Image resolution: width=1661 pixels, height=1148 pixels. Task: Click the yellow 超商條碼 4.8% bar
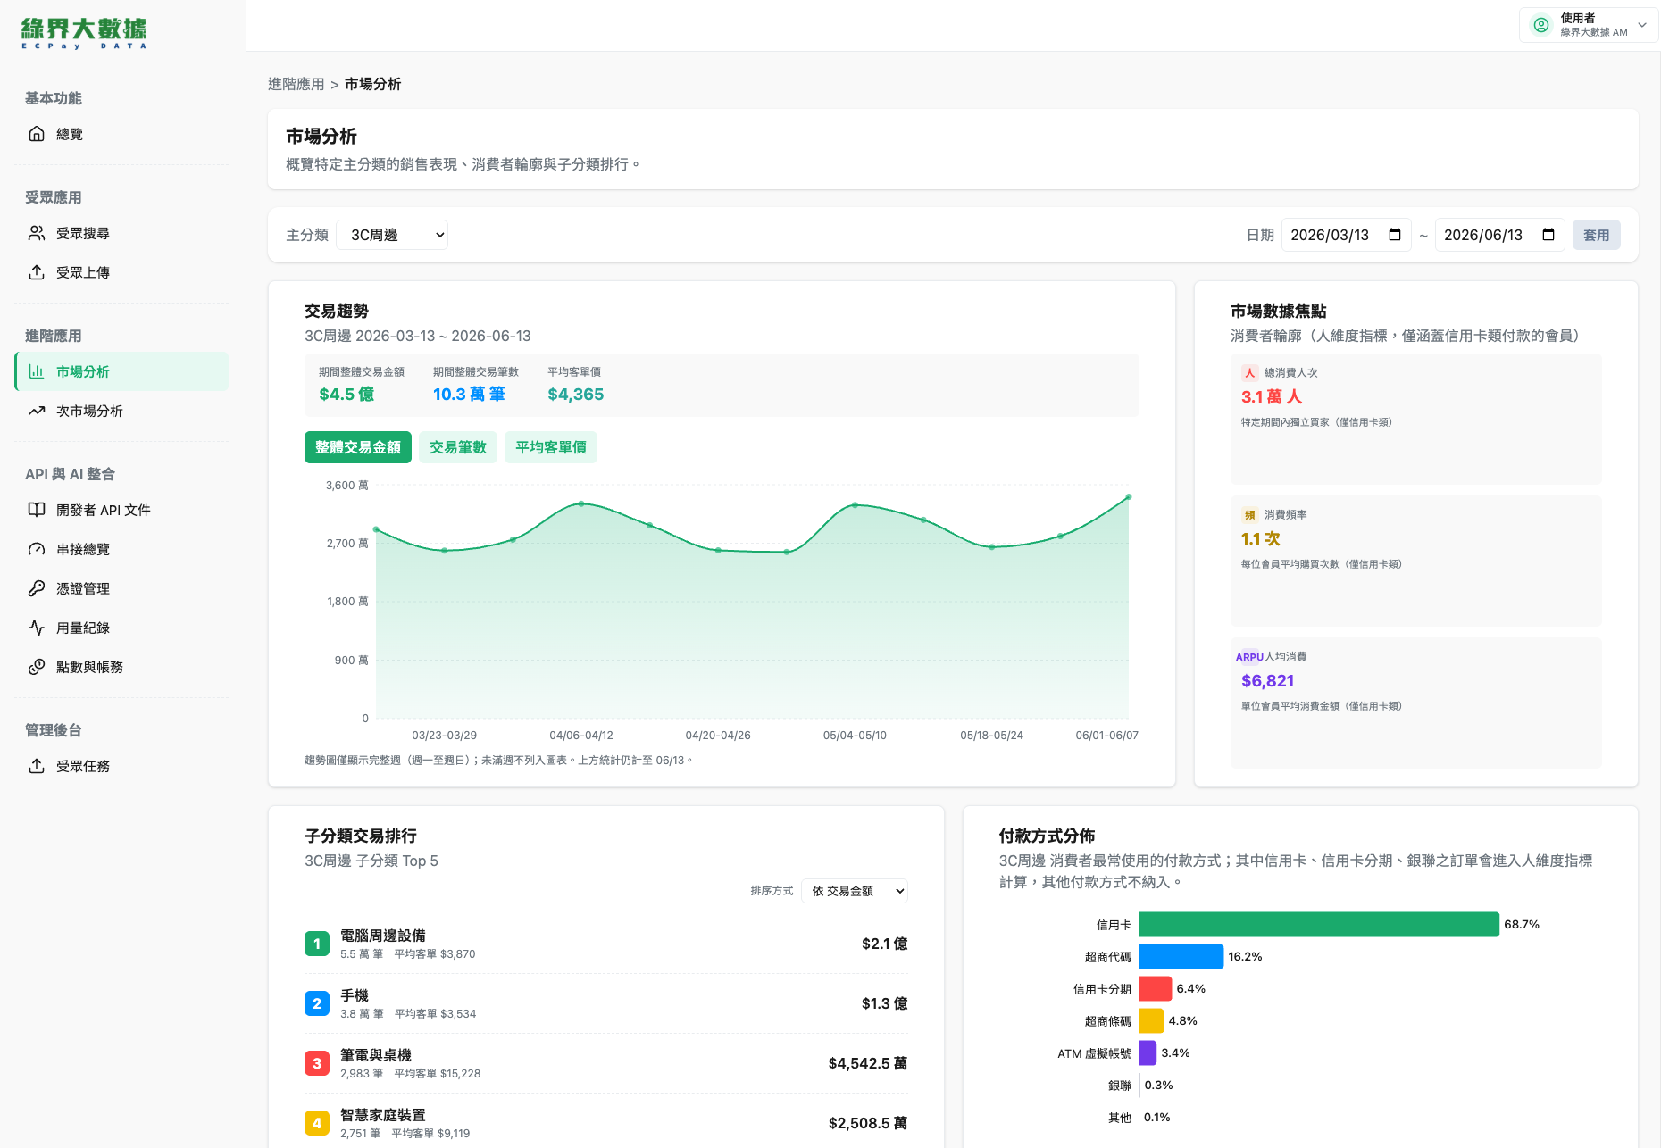pyautogui.click(x=1151, y=1020)
